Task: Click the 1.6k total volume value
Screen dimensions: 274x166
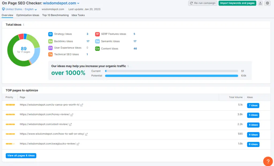Action: click(x=240, y=144)
